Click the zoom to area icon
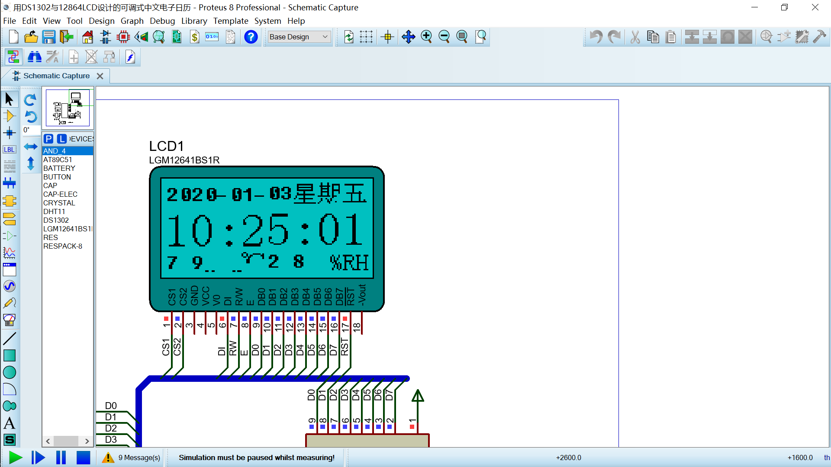This screenshot has height=467, width=831. coord(480,37)
